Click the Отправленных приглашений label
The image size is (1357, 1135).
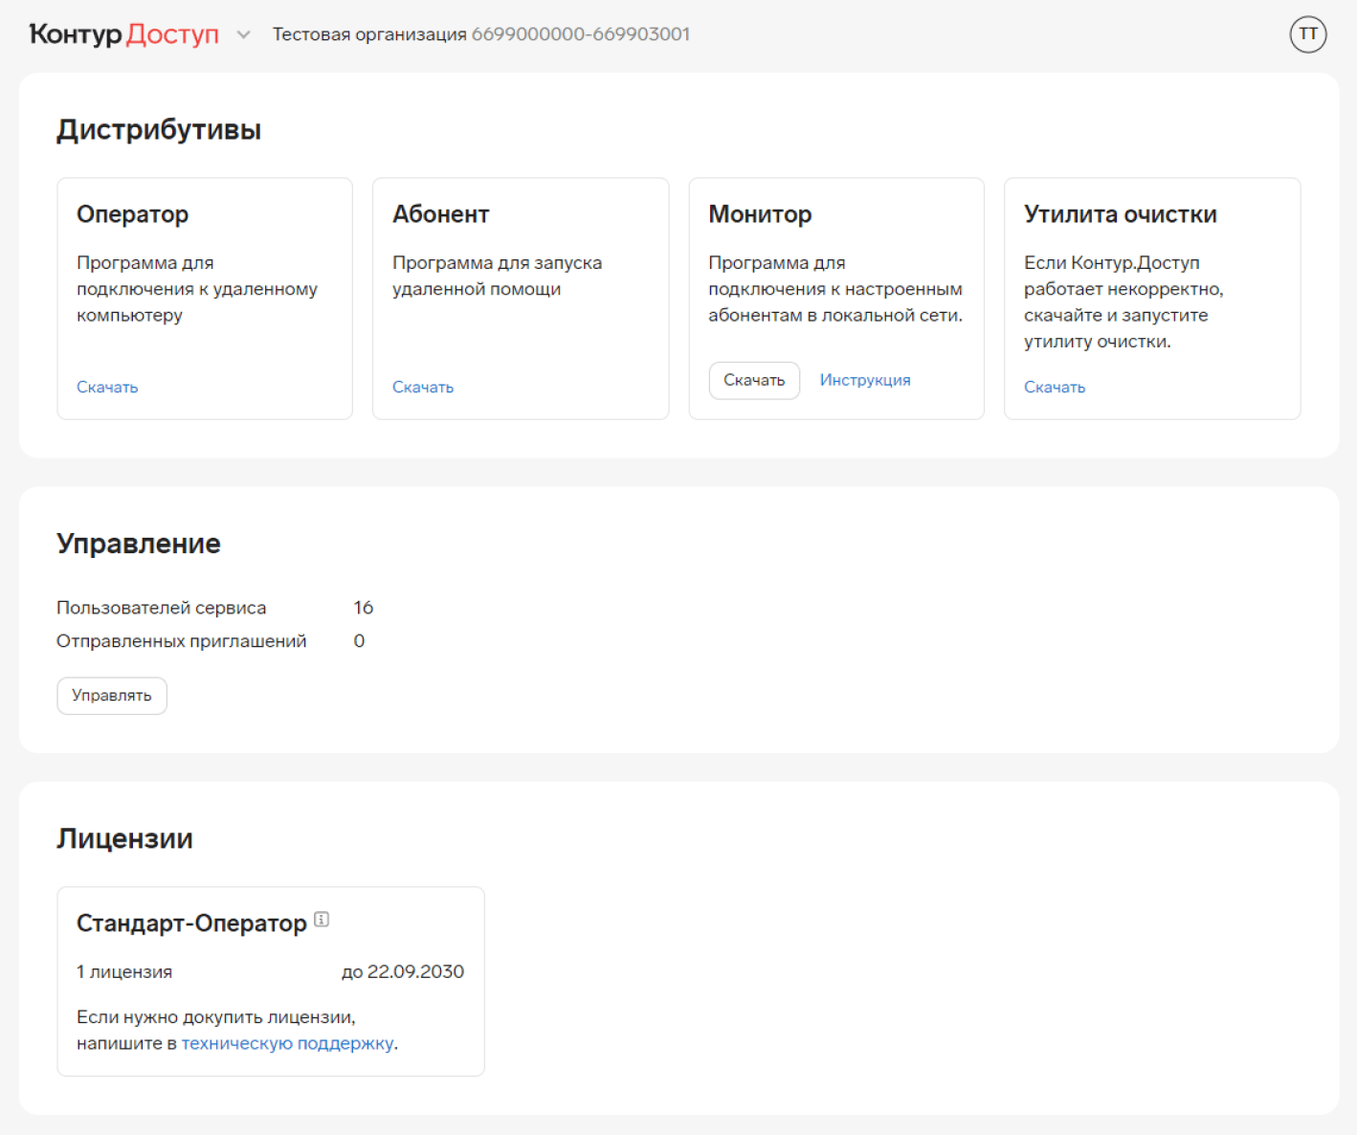pyautogui.click(x=182, y=641)
